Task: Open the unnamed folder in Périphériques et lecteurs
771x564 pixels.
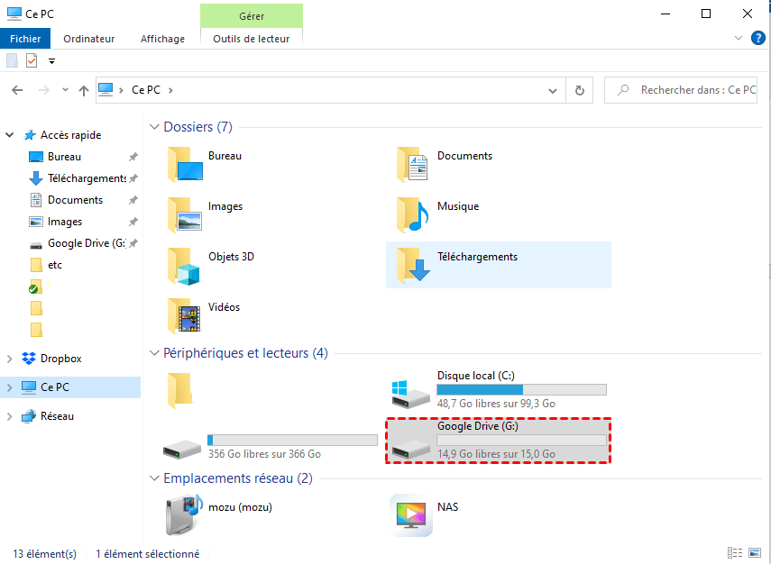Action: click(x=179, y=391)
